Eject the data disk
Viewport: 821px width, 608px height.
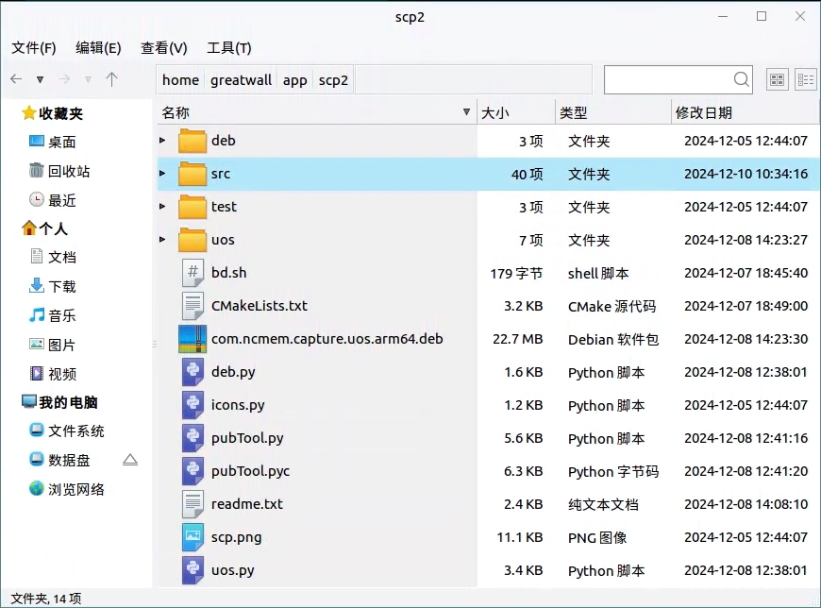pos(130,460)
